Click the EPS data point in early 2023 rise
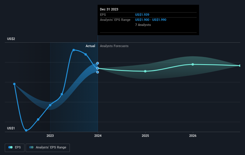The width and height of the screenshot is (245, 155). pyautogui.click(x=62, y=94)
